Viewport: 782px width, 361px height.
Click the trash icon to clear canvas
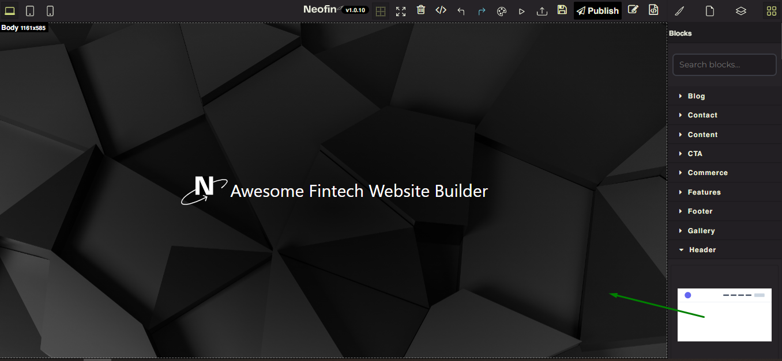coord(421,10)
